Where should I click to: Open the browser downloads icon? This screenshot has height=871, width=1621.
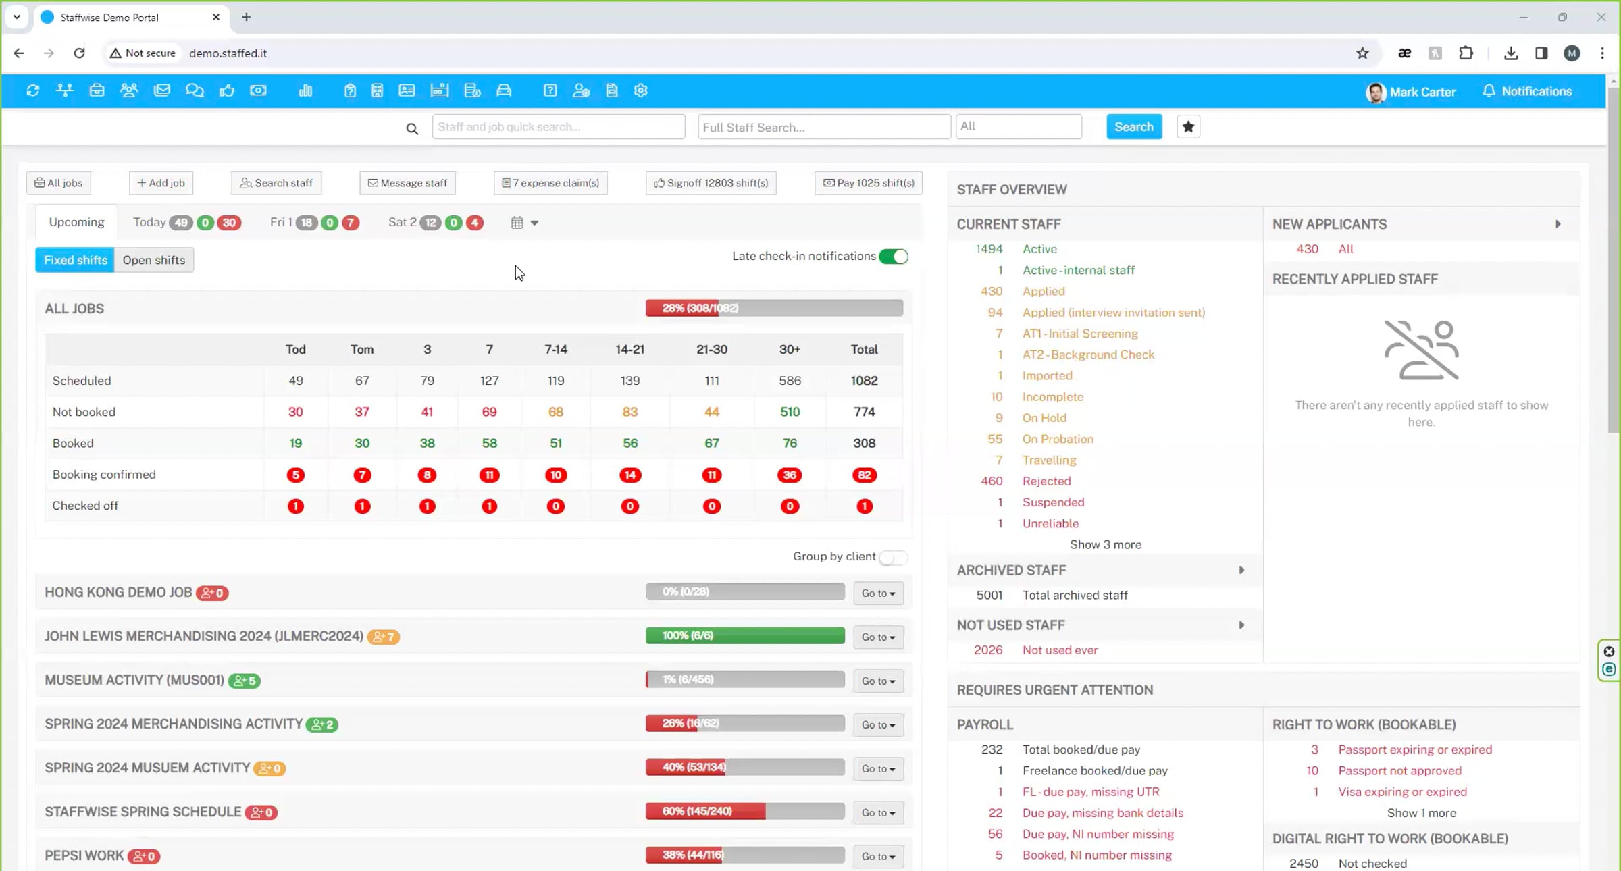tap(1511, 53)
